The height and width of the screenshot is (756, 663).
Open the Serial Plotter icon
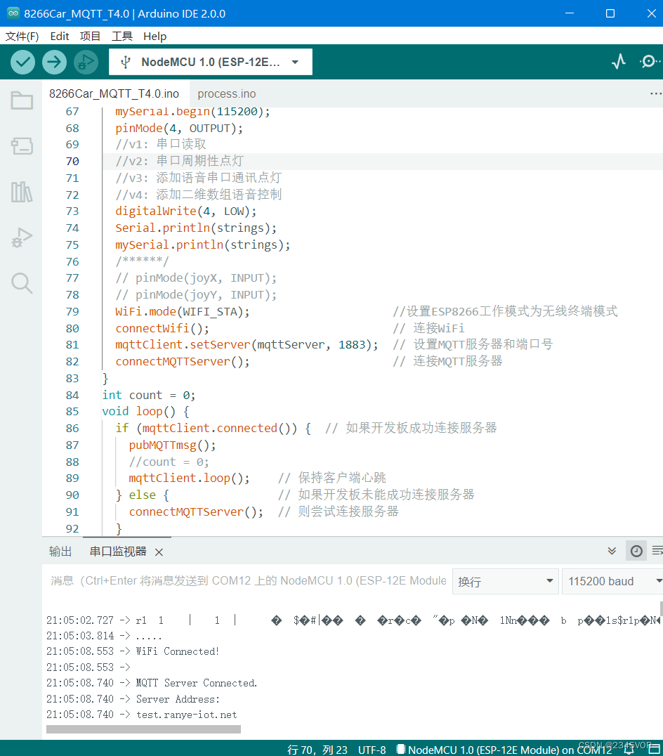pyautogui.click(x=618, y=62)
